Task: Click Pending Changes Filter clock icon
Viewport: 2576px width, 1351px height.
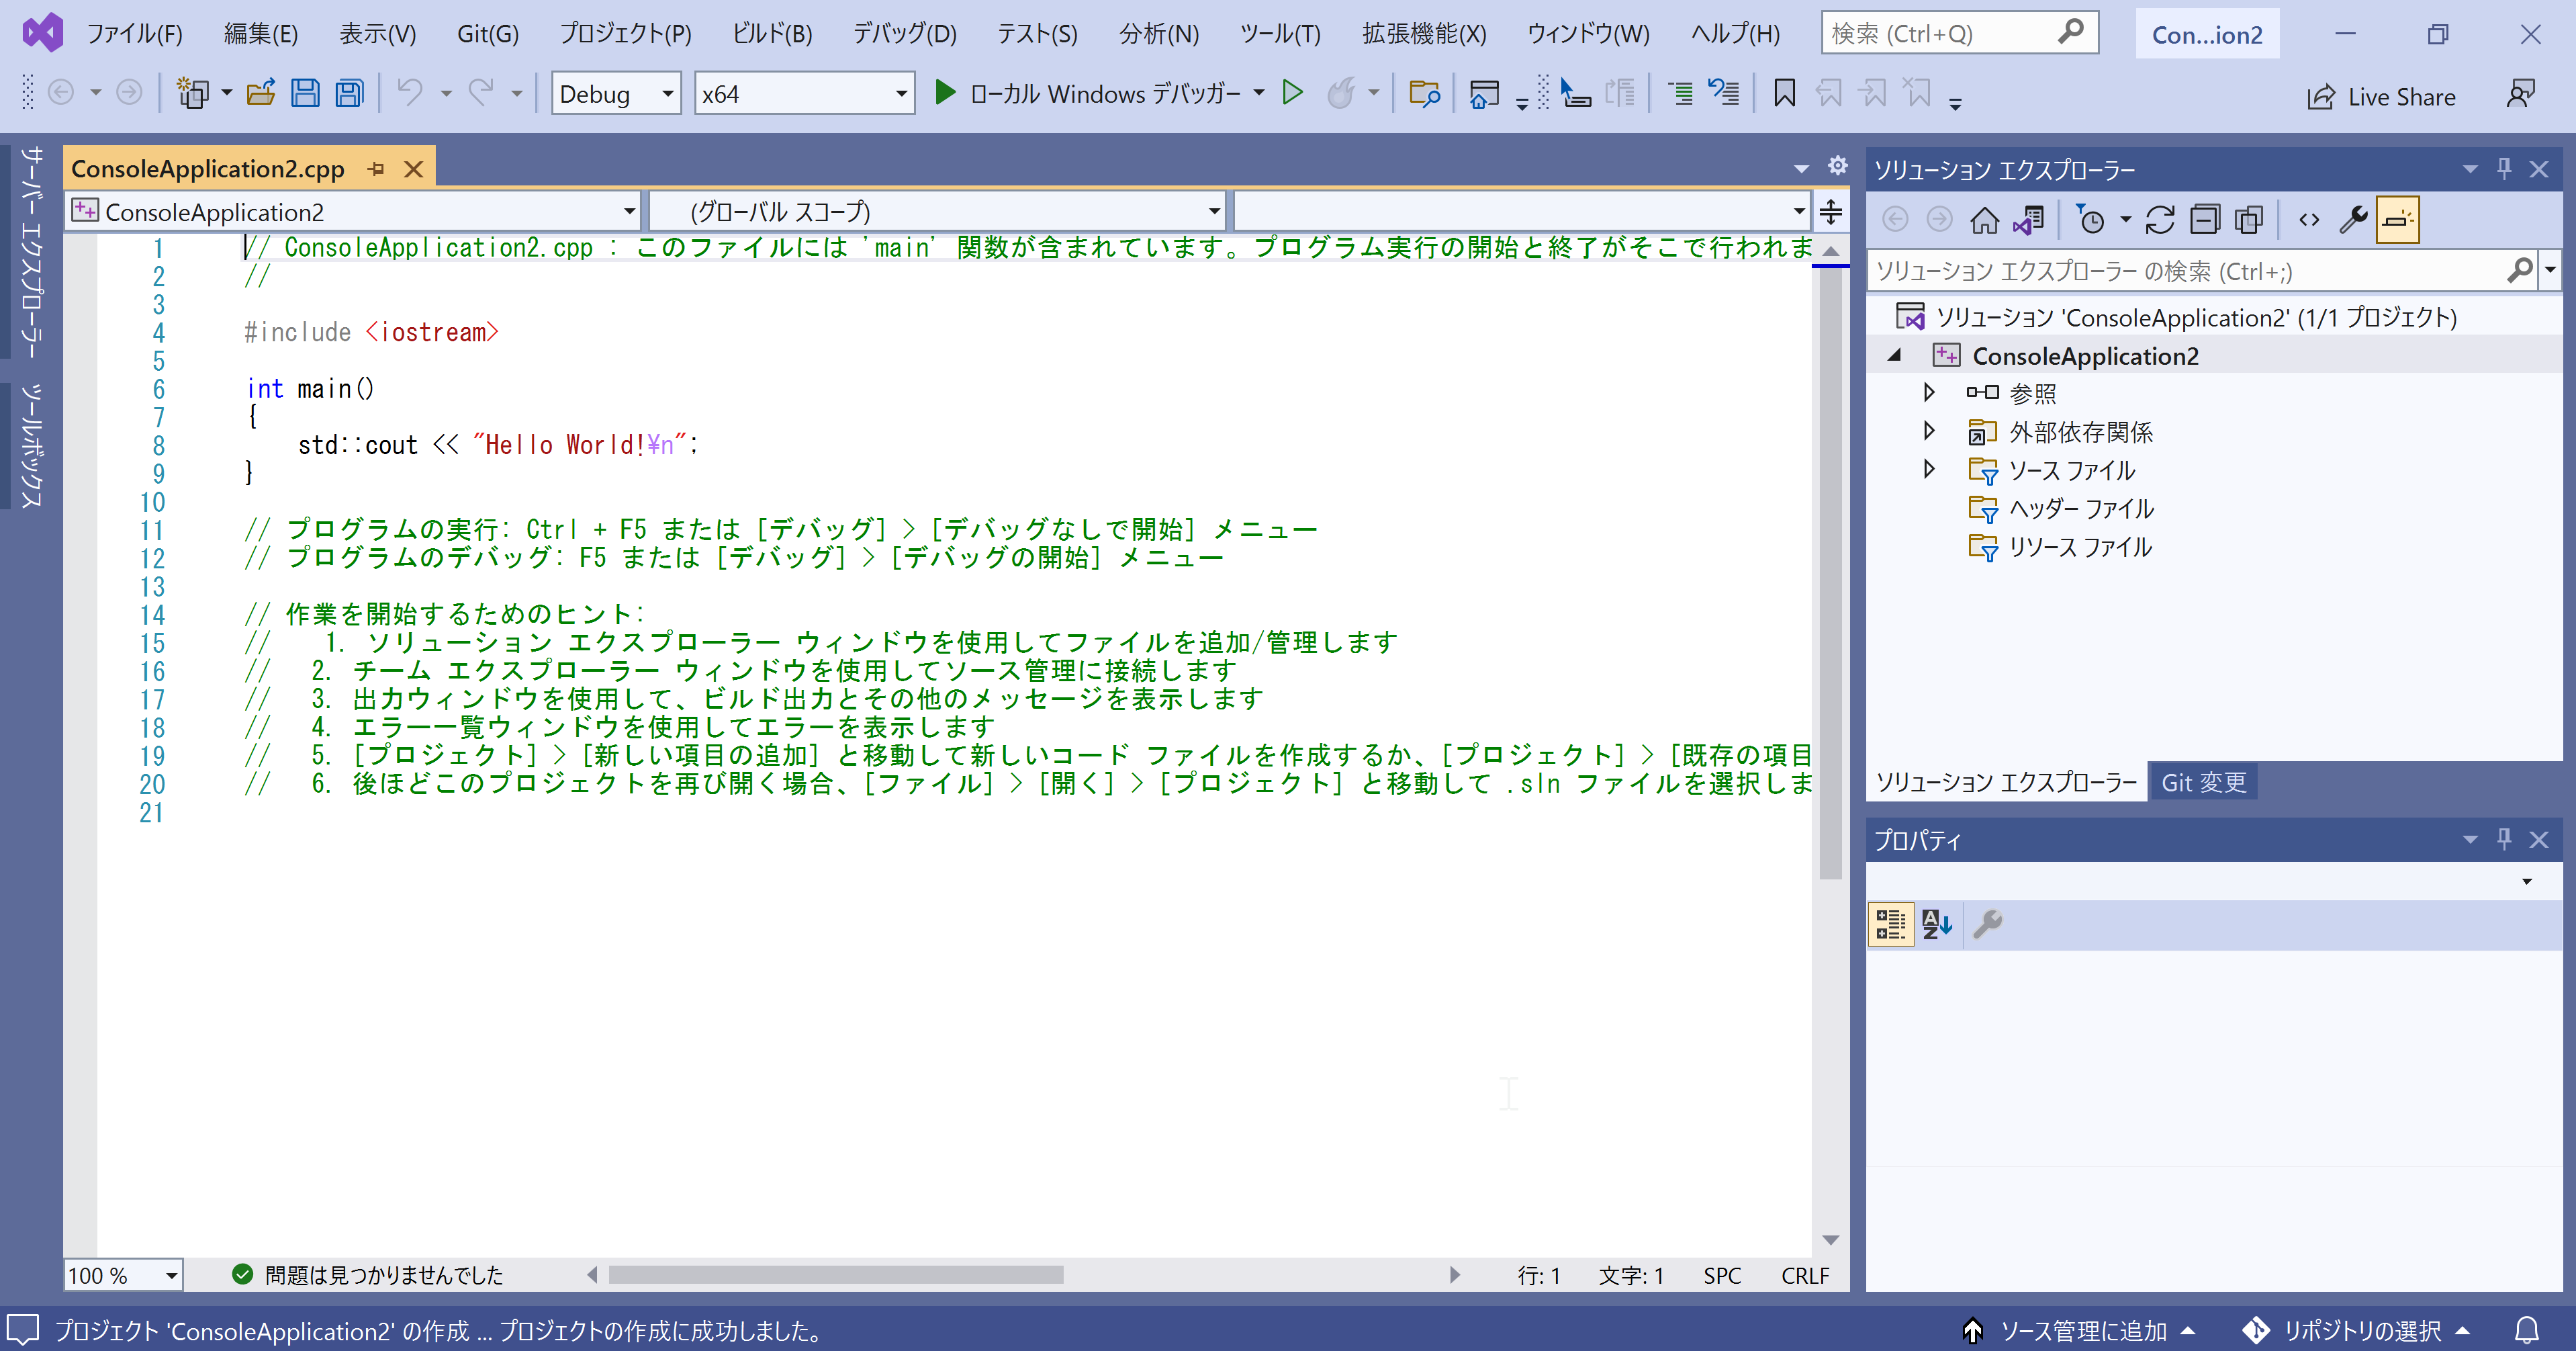Action: 2091,219
